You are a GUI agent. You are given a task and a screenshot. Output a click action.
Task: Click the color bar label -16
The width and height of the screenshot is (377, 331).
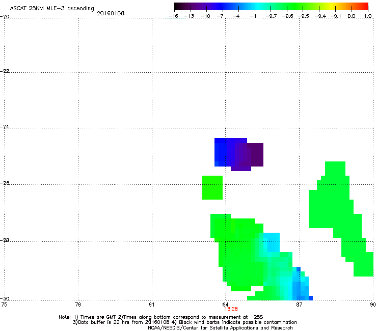[x=173, y=16]
